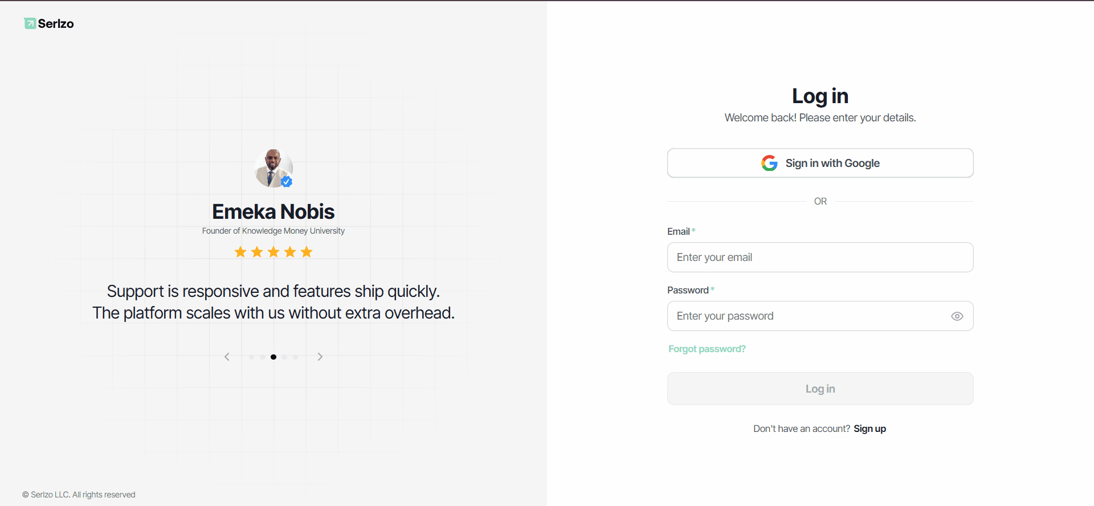Click Sign in with Google button
This screenshot has height=506, width=1094.
(820, 163)
